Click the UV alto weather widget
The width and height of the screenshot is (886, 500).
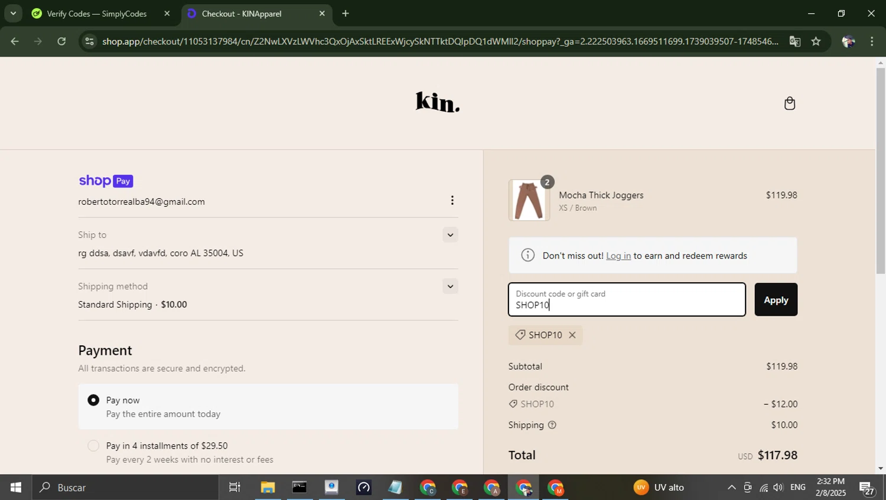(659, 488)
